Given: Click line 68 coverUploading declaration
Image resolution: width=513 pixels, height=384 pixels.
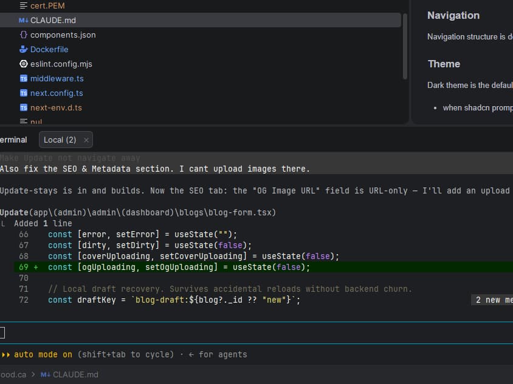Looking at the screenshot, I should pyautogui.click(x=193, y=256).
